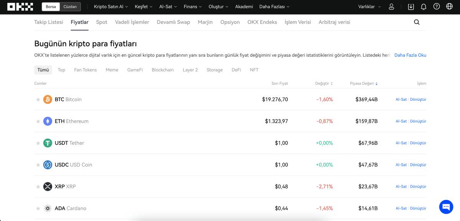Open the help question mark icon
Viewport: 460px width, 221px height.
(437, 7)
